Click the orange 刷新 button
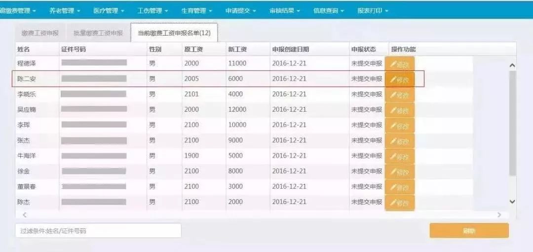The height and width of the screenshot is (252, 533). (469, 231)
